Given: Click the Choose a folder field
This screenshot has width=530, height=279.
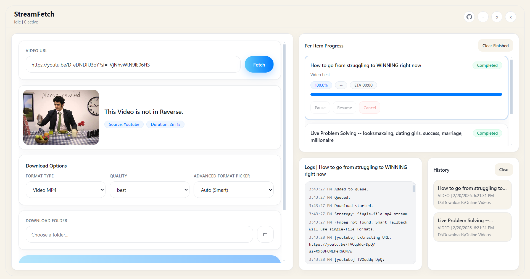Looking at the screenshot, I should [x=139, y=234].
